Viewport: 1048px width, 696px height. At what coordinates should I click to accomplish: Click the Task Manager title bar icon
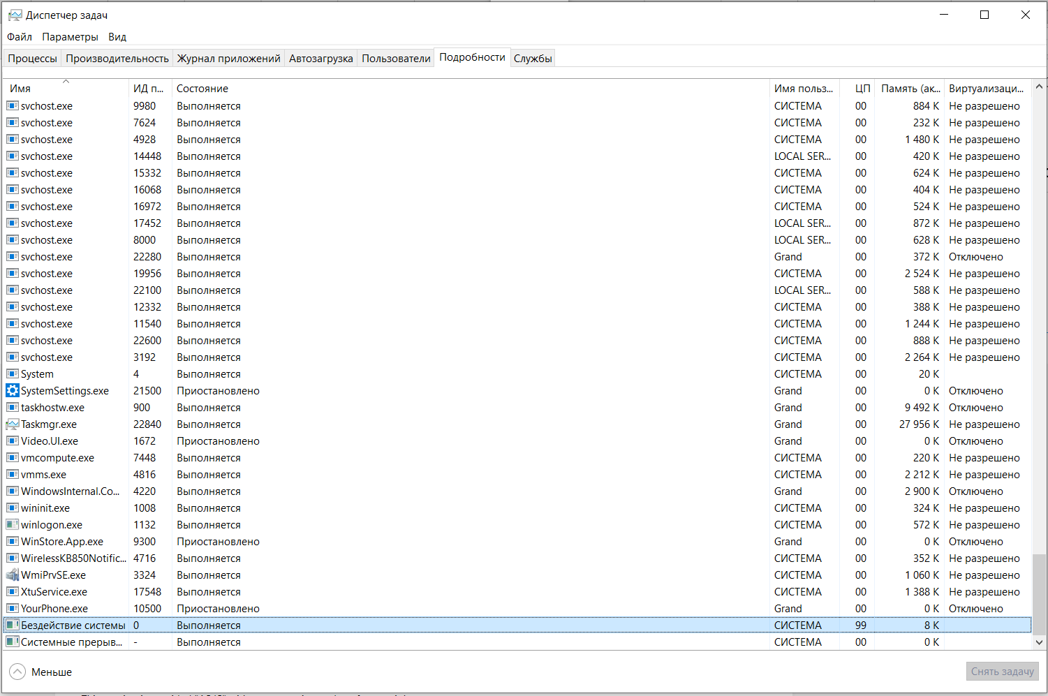15,15
